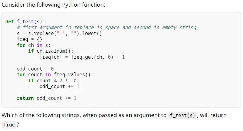This screenshot has width=243, height=131.
Task: Click the 'odd_count = 0' line
Action: (35, 69)
